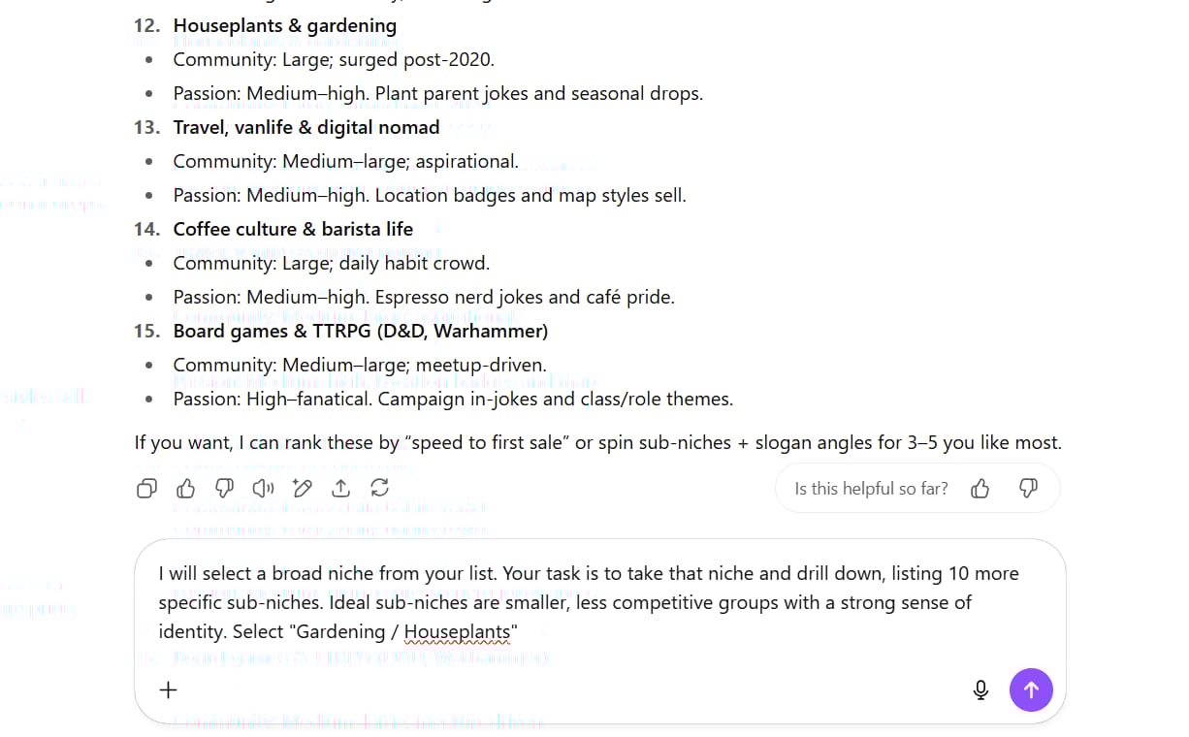
Task: Start voice dictation with microphone icon
Action: 980,689
